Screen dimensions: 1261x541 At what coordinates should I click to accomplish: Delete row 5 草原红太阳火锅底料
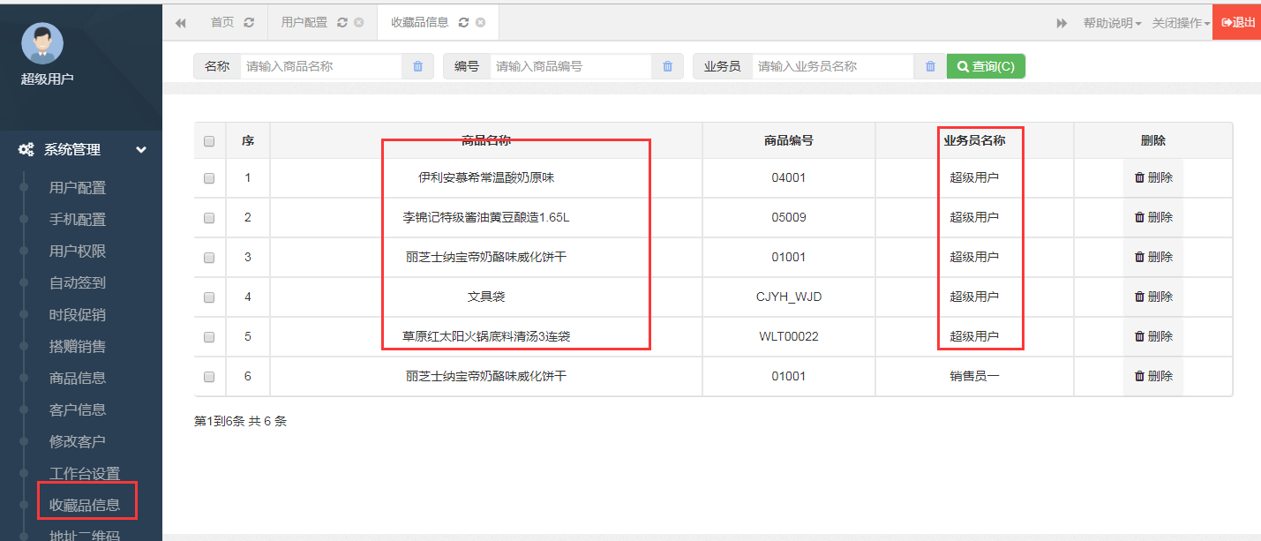click(1153, 336)
